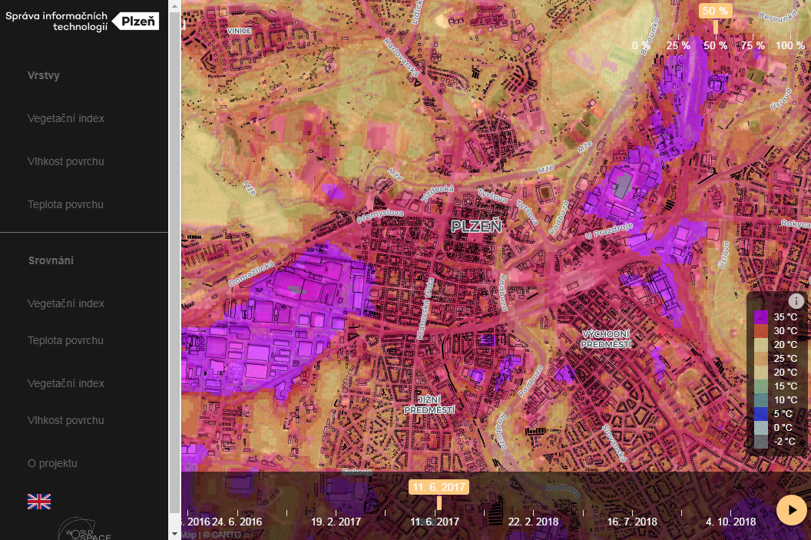The height and width of the screenshot is (540, 811).
Task: Click the 11. 6. 2017 timeline handle
Action: coord(439,503)
